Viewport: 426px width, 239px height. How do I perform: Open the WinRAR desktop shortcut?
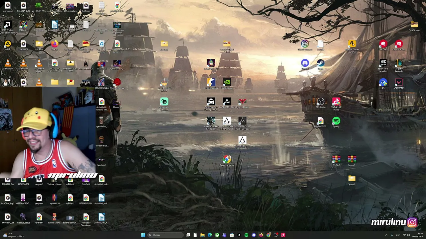point(336,161)
